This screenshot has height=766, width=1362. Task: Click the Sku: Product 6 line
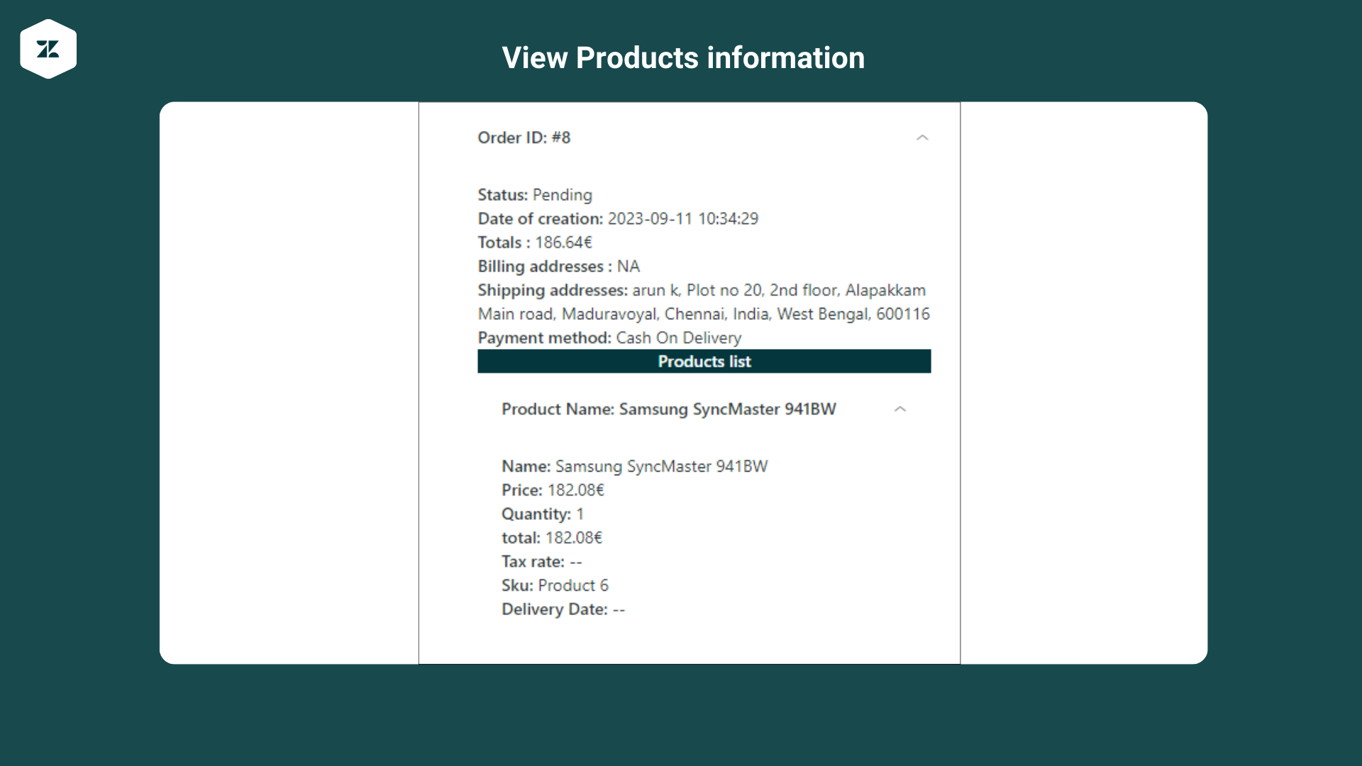click(555, 585)
